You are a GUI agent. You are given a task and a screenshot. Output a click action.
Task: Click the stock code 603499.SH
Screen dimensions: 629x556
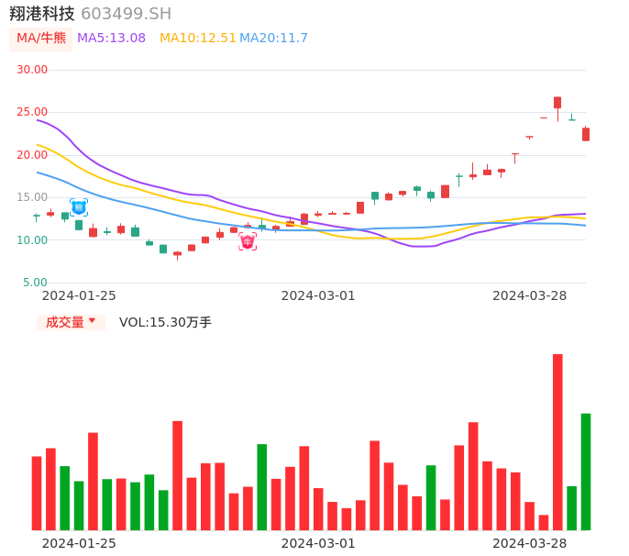(126, 14)
